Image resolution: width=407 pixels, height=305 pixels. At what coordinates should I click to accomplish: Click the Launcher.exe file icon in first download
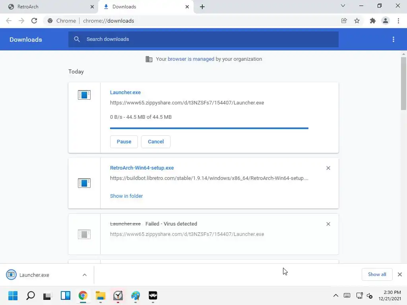(84, 95)
